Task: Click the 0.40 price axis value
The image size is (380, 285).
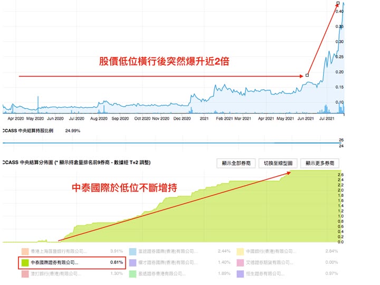Action: (x=339, y=12)
